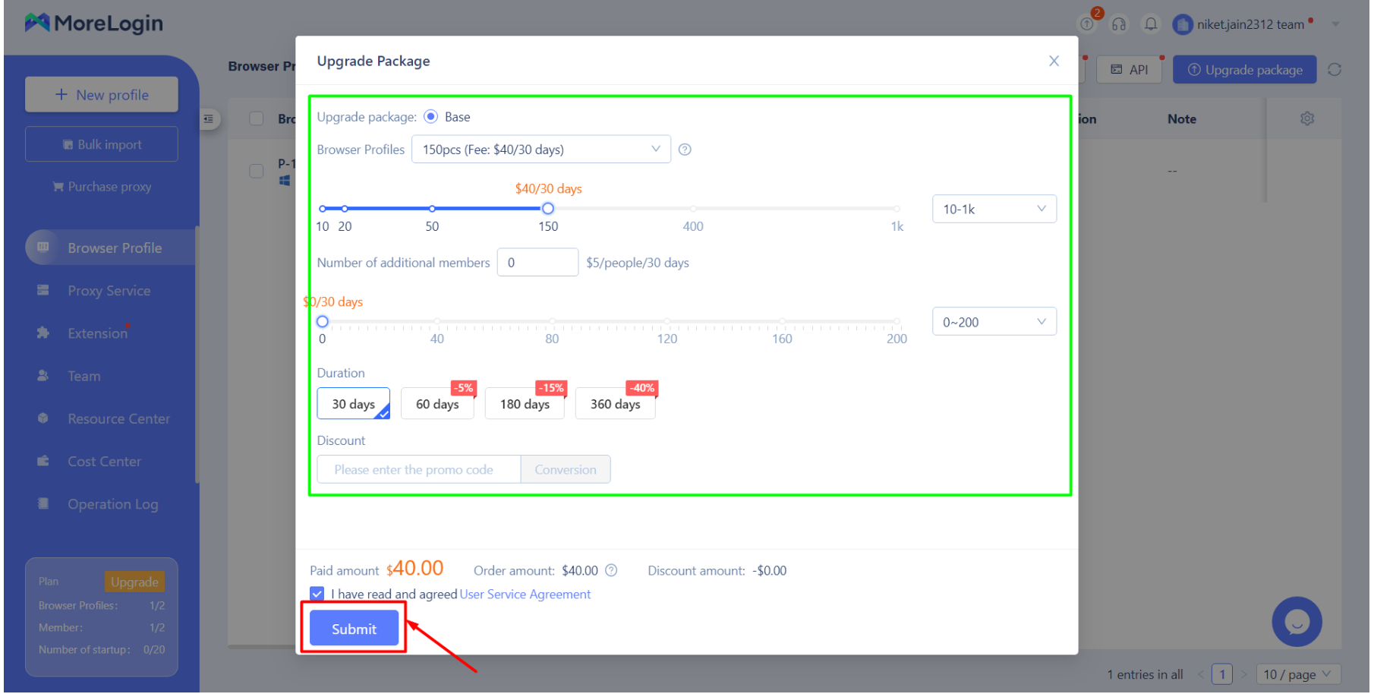The width and height of the screenshot is (1374, 694).
Task: Click the Conversion button
Action: pos(566,470)
